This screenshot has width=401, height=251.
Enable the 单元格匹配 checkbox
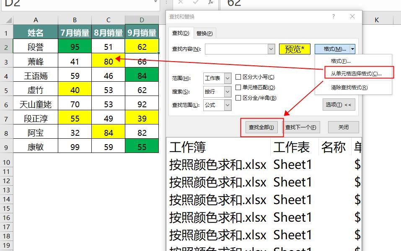238,87
